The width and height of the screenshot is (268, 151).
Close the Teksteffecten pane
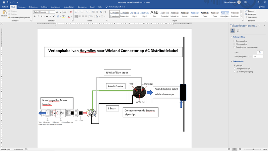[265, 25]
